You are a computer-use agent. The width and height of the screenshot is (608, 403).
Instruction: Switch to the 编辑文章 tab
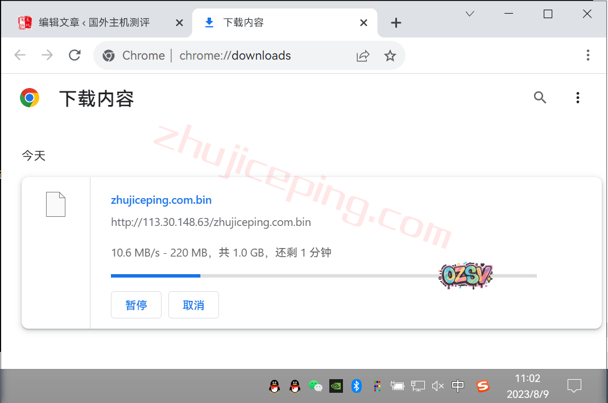point(94,23)
